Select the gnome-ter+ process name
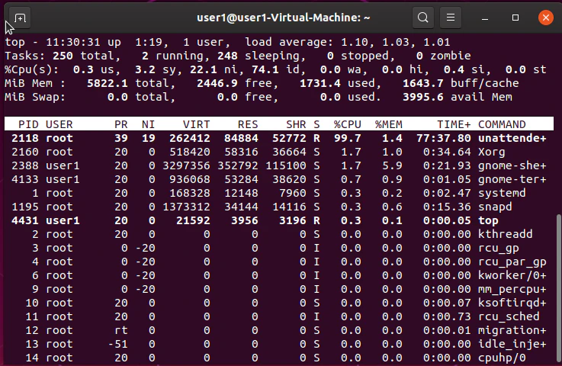Image resolution: width=562 pixels, height=366 pixels. click(x=512, y=179)
